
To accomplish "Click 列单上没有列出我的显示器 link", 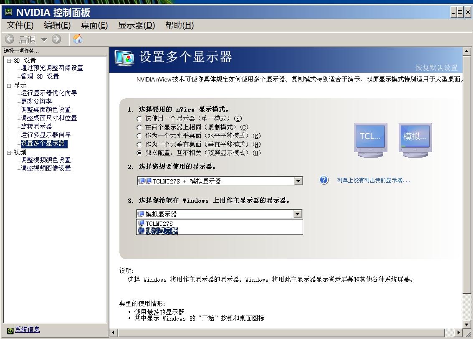I will [374, 181].
